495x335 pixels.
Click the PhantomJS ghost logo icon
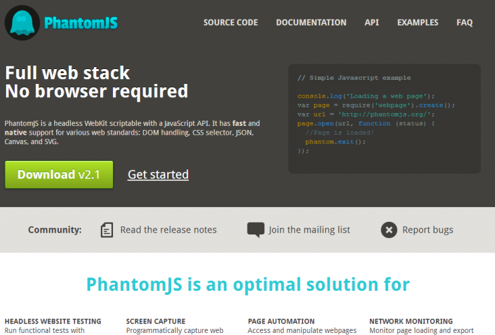pos(22,23)
